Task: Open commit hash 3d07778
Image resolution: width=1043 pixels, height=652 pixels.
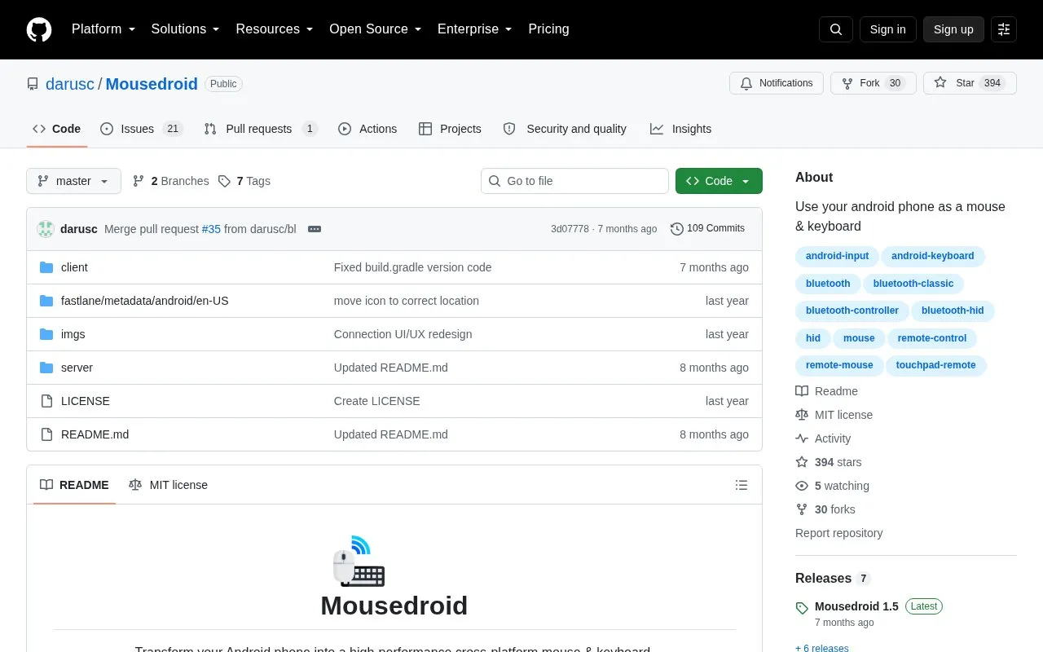Action: [x=570, y=229]
